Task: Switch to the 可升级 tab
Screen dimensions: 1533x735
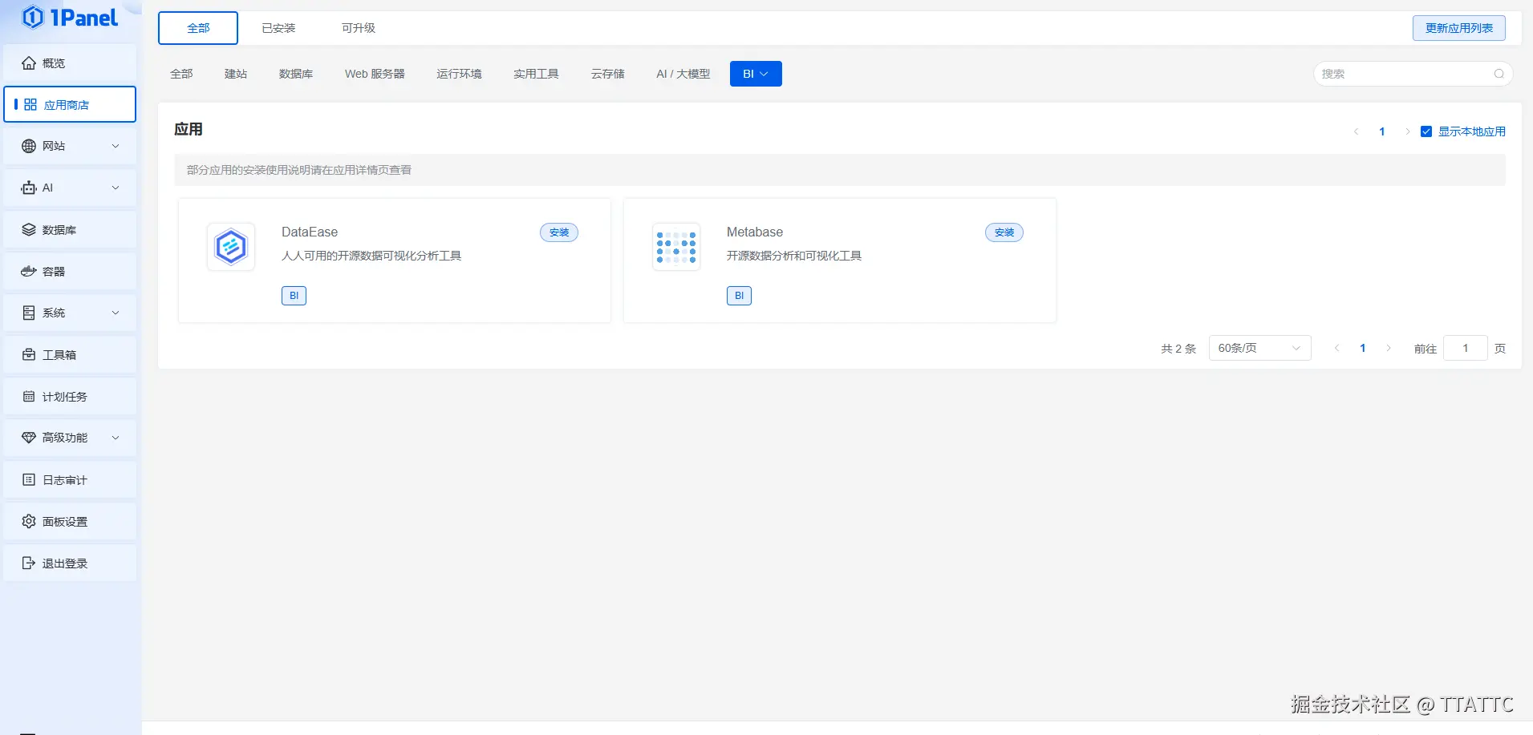Action: pos(359,28)
